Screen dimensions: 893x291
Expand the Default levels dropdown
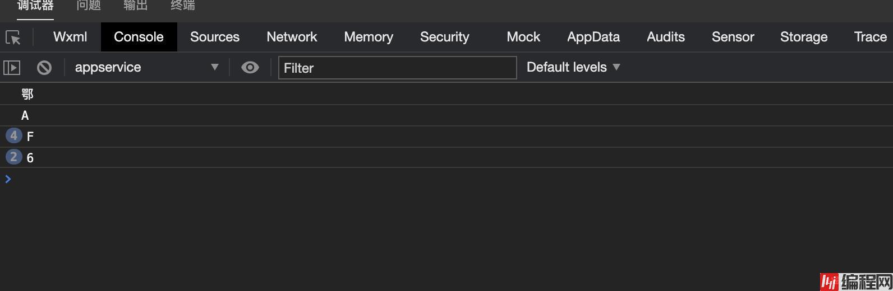point(573,67)
